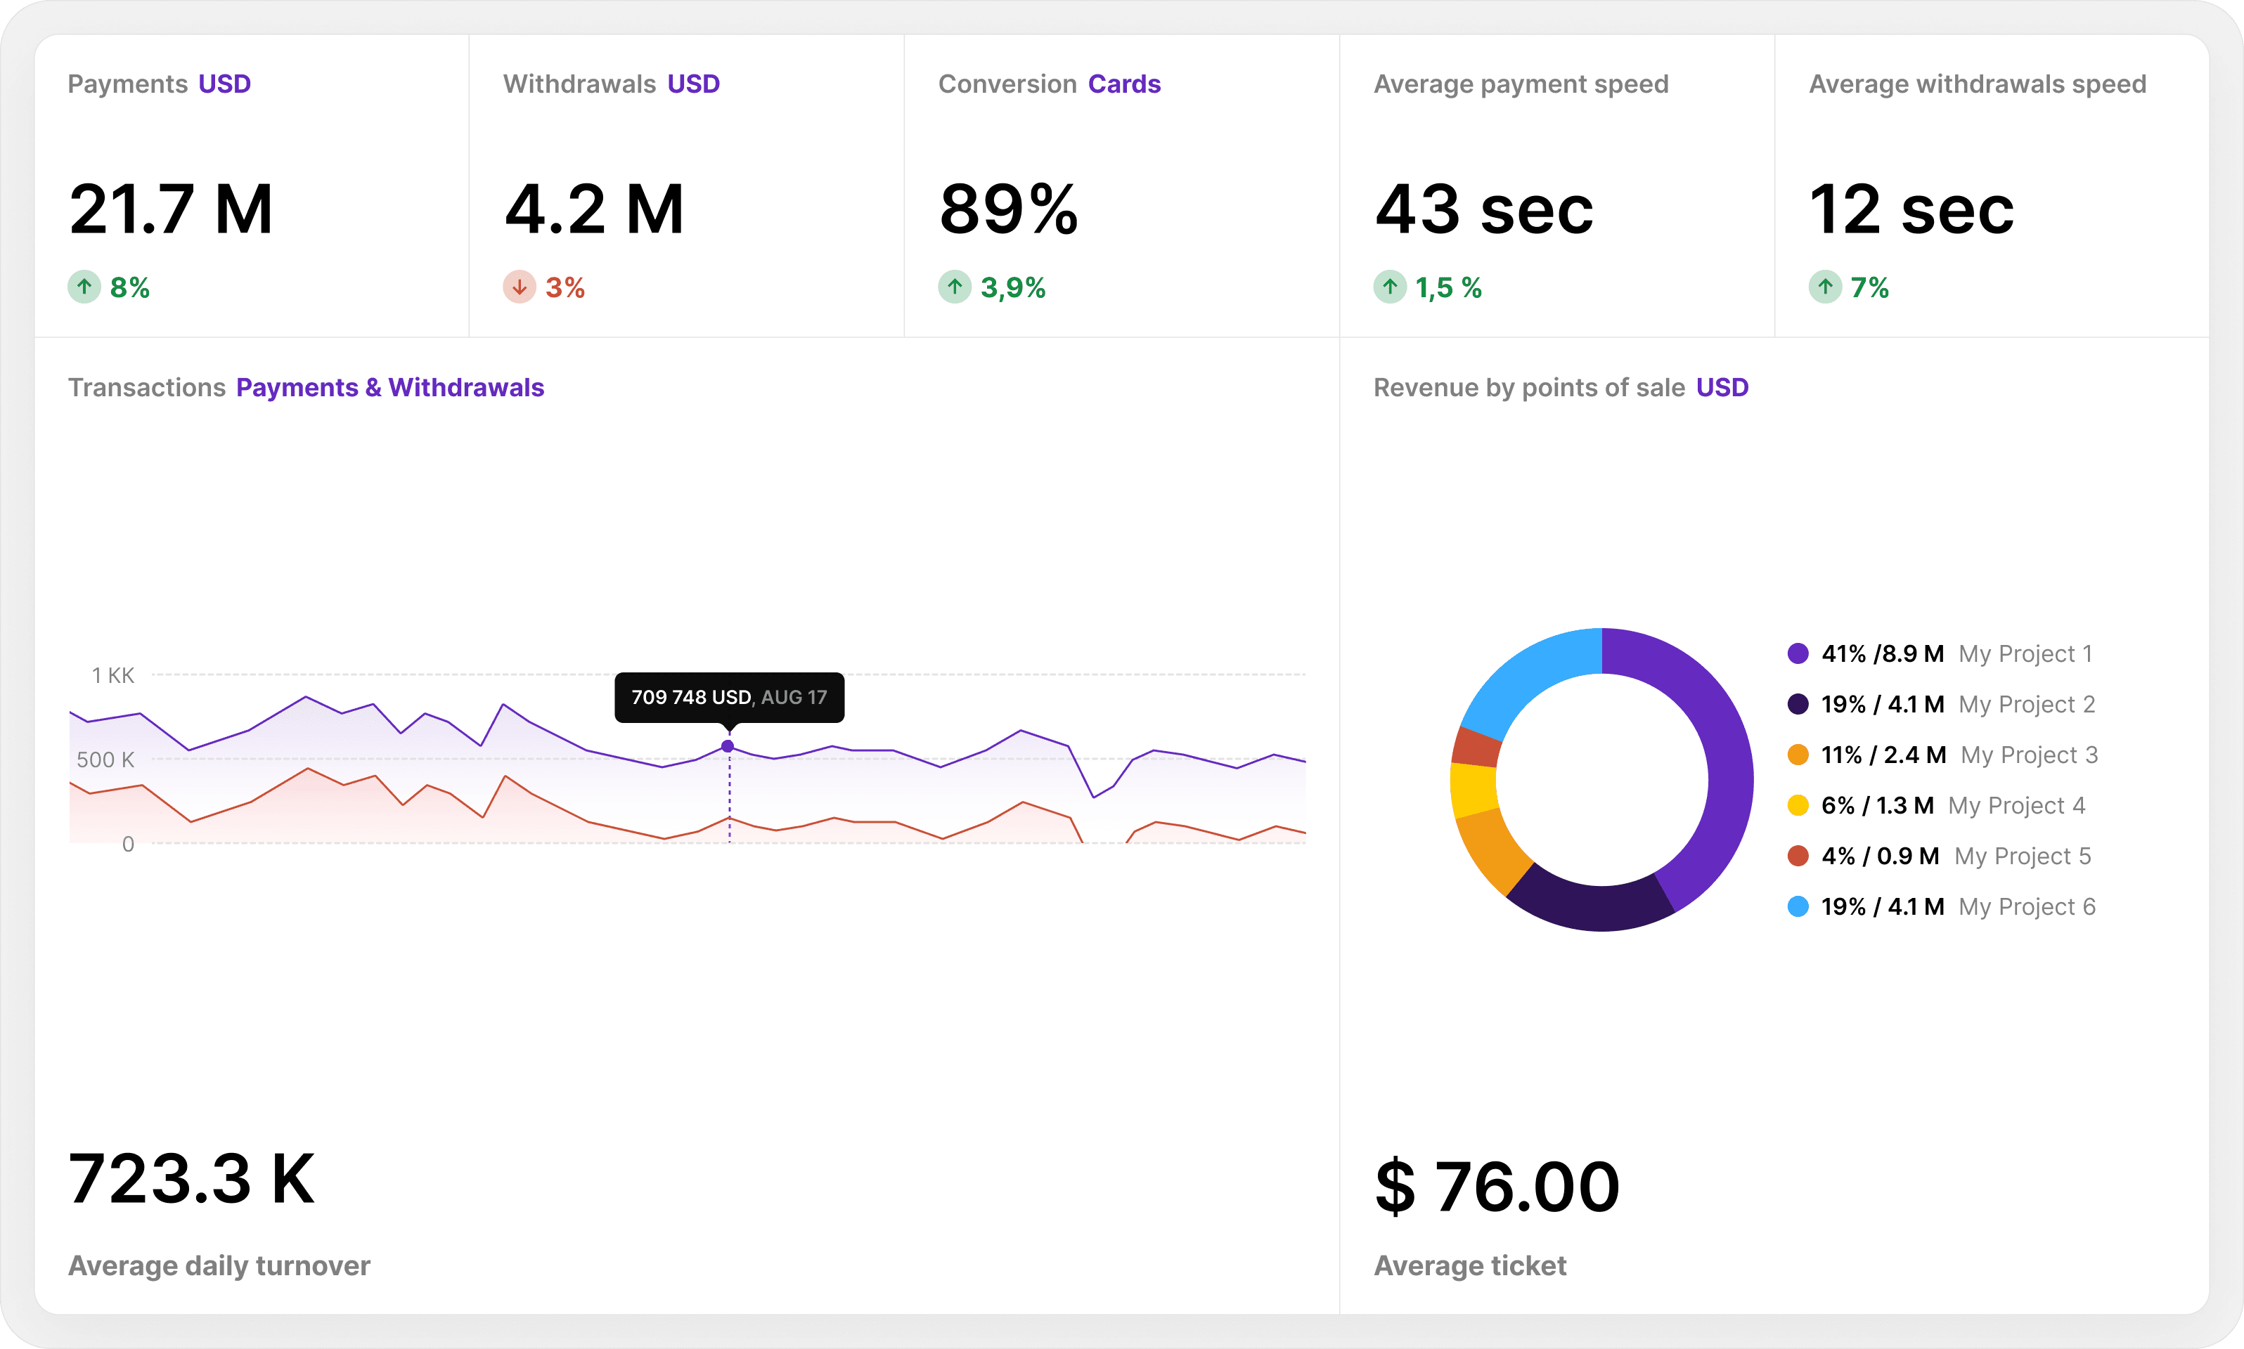
Task: Select My Project 3 legend entry
Action: tap(2028, 755)
